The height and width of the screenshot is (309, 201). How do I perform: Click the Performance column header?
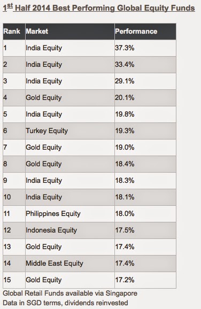145,32
